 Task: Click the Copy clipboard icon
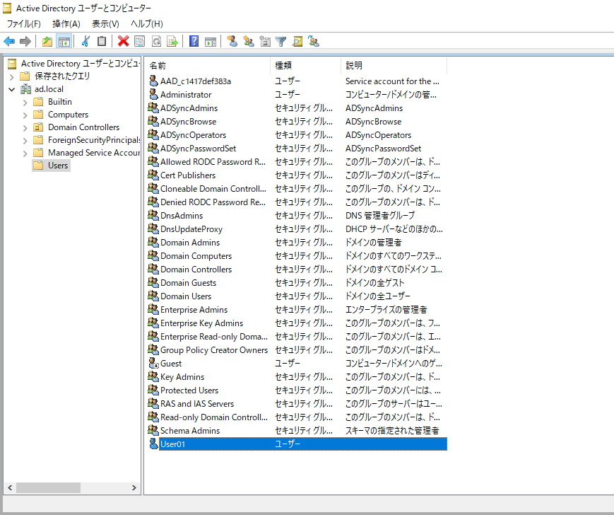tap(102, 41)
